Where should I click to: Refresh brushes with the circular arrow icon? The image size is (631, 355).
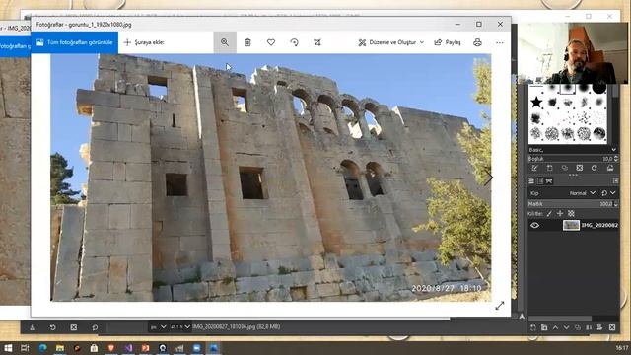(595, 168)
